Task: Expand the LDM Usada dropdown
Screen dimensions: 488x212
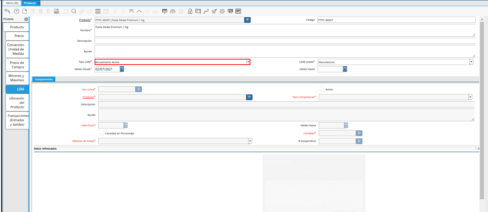Action: pos(471,62)
